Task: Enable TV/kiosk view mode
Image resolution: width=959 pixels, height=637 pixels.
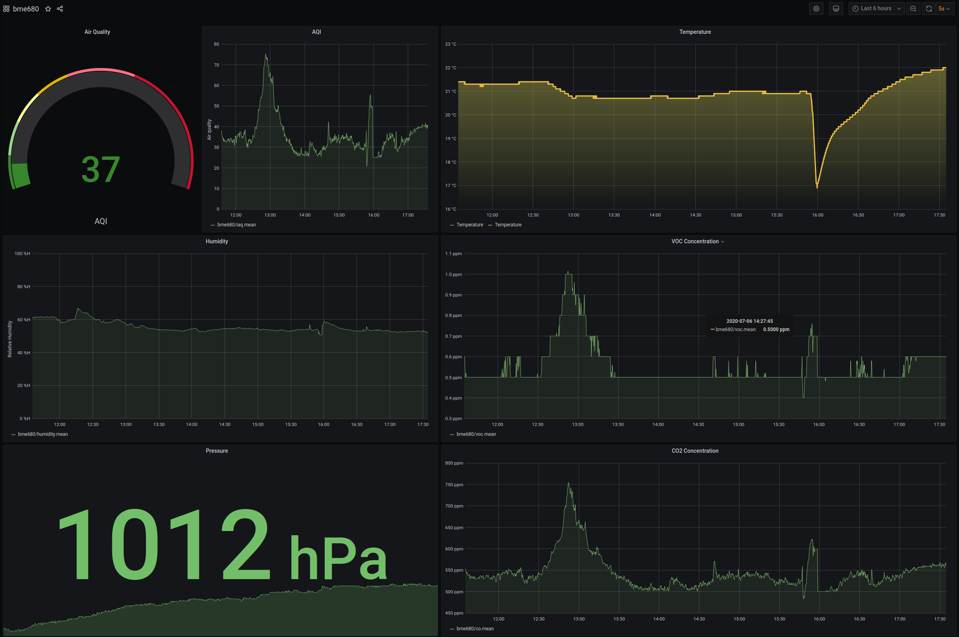Action: [x=836, y=9]
